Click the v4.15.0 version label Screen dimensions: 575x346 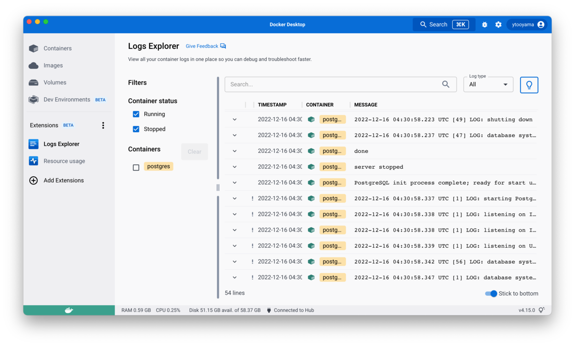pos(527,311)
